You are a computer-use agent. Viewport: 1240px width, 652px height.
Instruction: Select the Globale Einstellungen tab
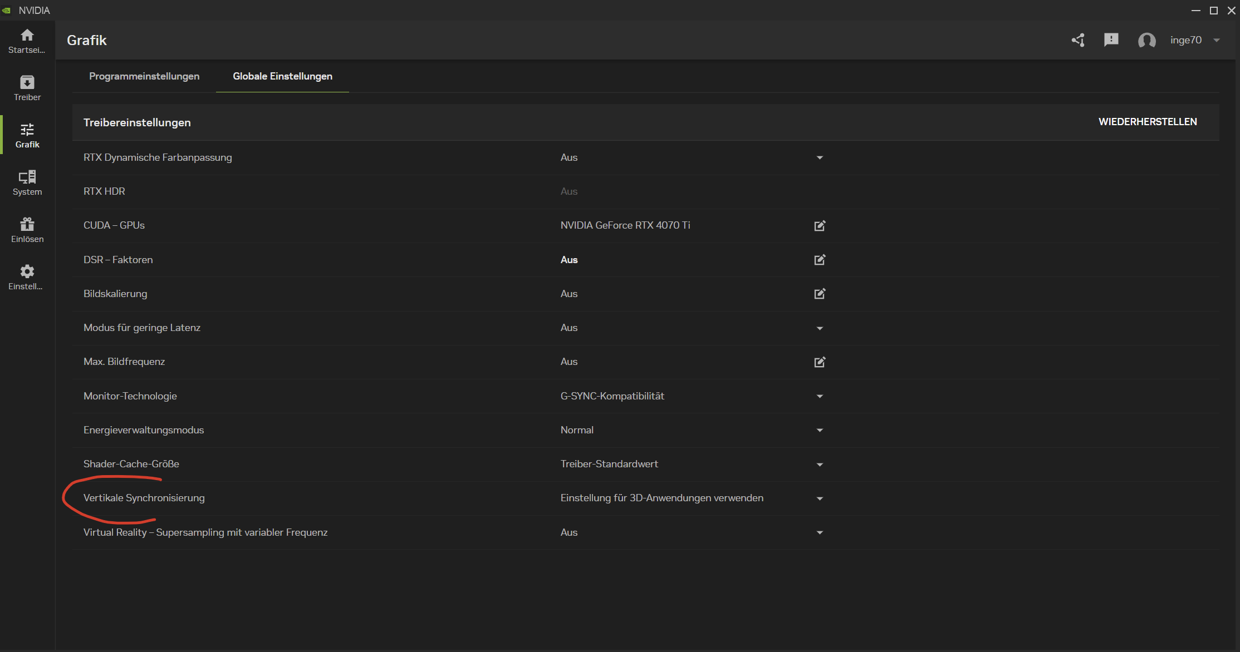tap(282, 76)
